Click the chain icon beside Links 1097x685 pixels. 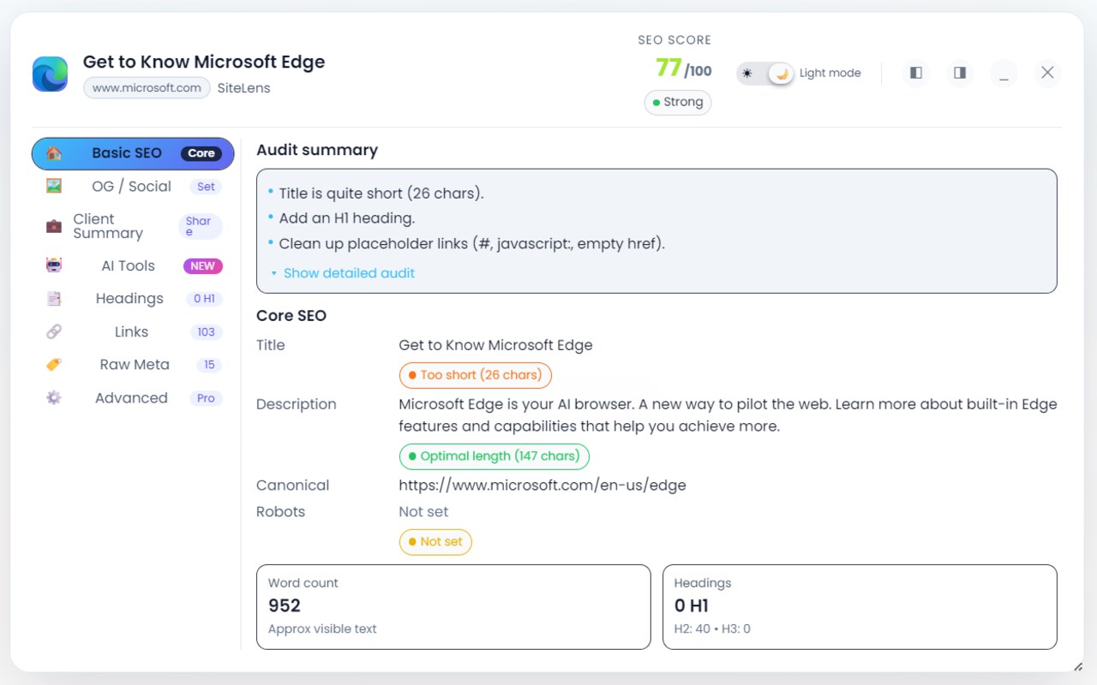click(x=54, y=331)
